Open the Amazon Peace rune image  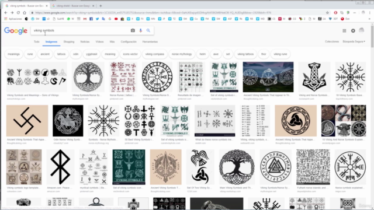pyautogui.click(x=60, y=167)
